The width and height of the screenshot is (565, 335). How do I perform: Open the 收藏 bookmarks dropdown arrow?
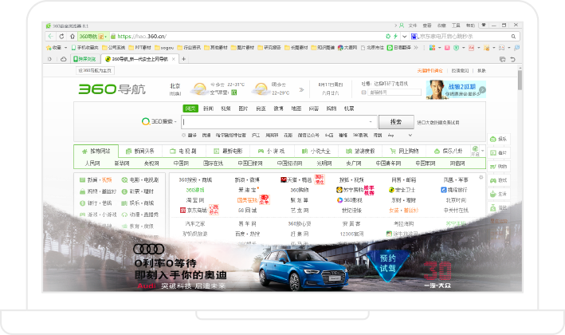click(x=65, y=47)
